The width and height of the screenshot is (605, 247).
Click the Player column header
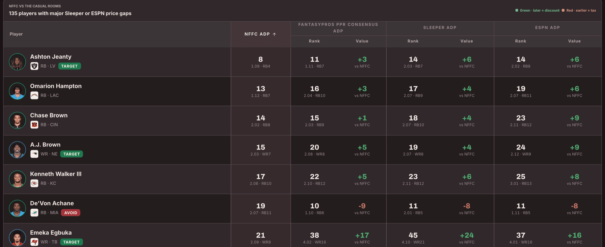tap(16, 34)
